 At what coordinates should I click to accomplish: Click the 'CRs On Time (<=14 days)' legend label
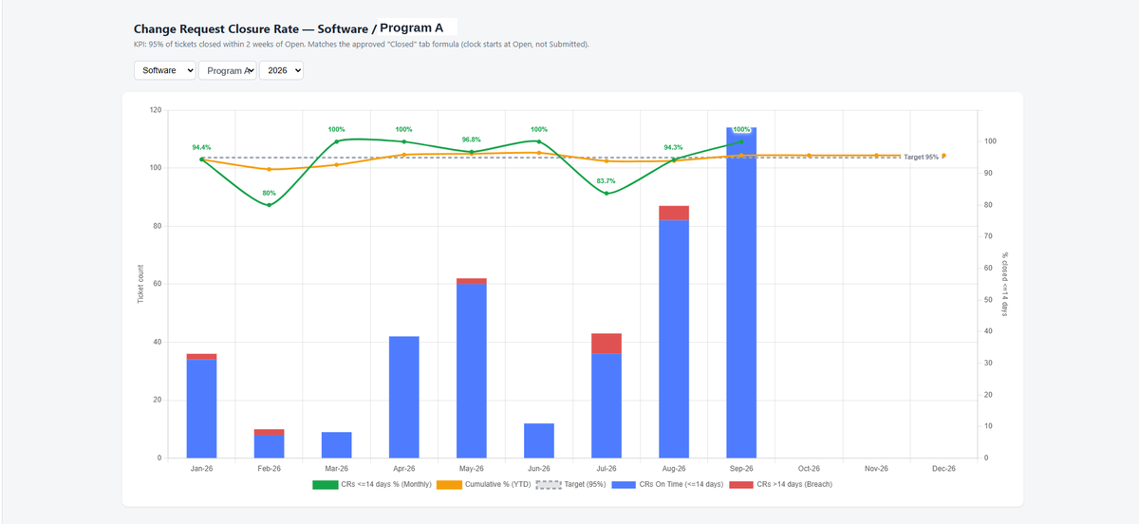pos(682,484)
